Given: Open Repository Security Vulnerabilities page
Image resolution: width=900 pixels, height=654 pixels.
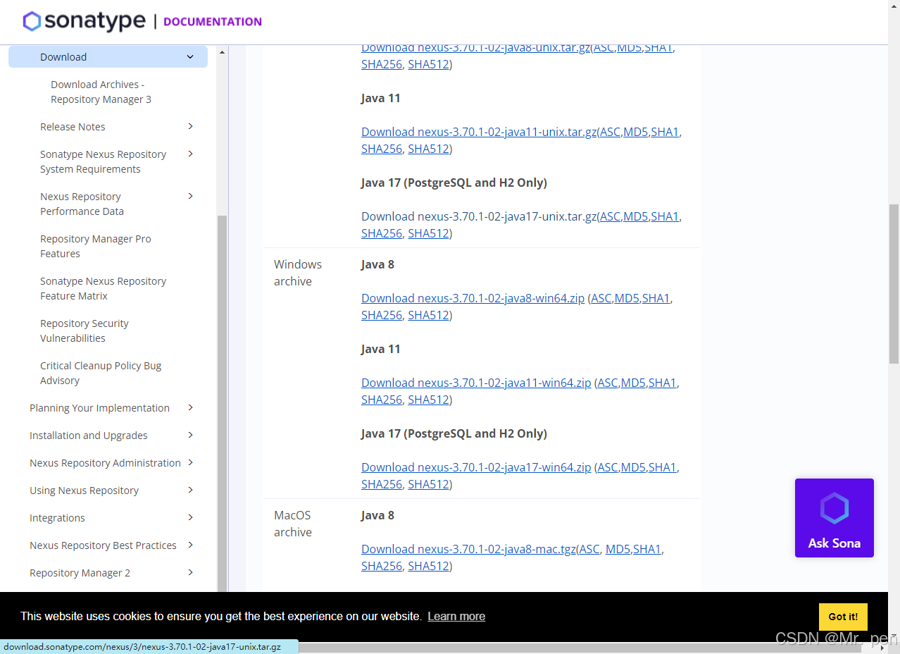Looking at the screenshot, I should point(85,331).
